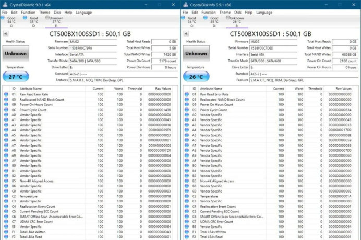This screenshot has width=361, height=240.
Task: Click status icon of Raw Read Error Rate, left window
Action: (6, 94)
